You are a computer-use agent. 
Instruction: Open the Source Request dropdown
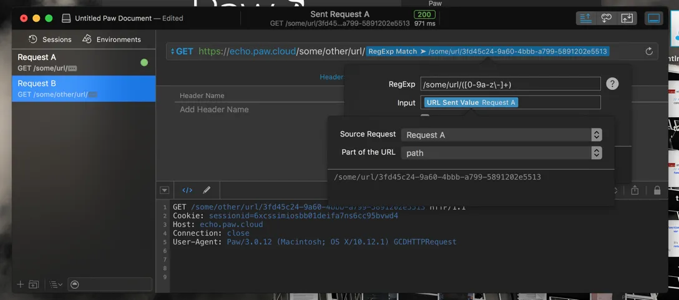(x=502, y=135)
